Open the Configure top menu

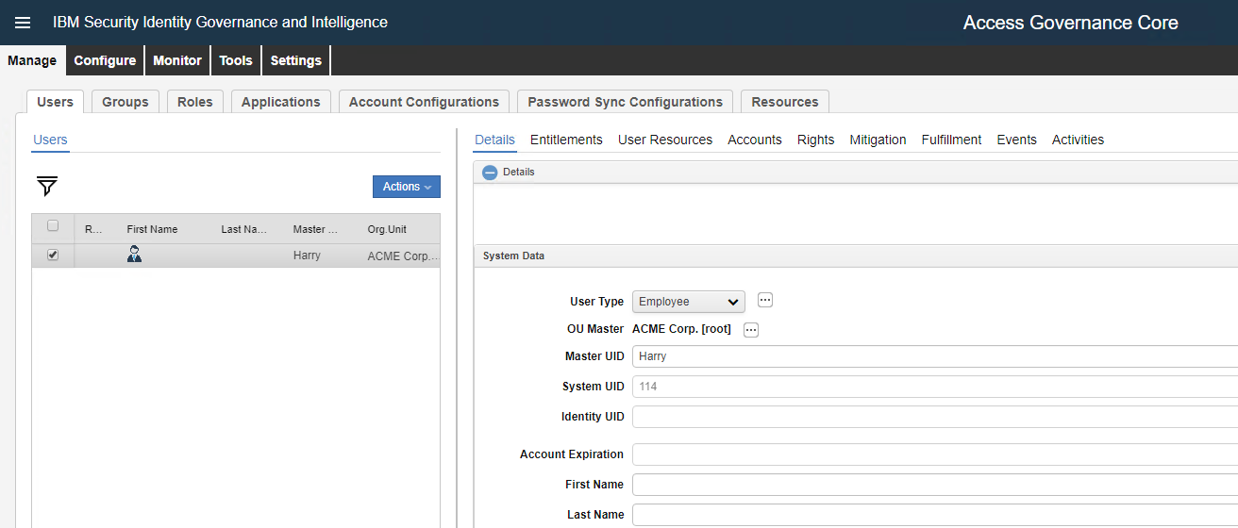point(105,60)
